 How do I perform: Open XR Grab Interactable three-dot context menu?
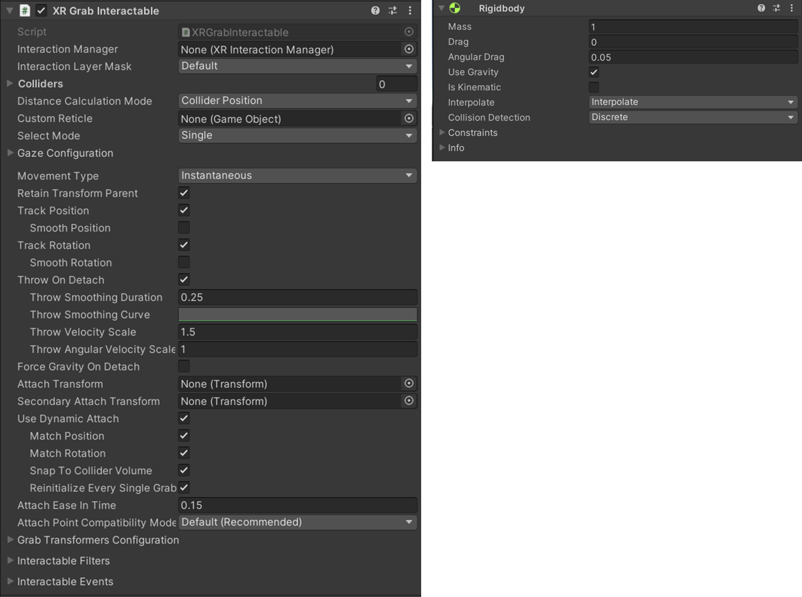[410, 11]
